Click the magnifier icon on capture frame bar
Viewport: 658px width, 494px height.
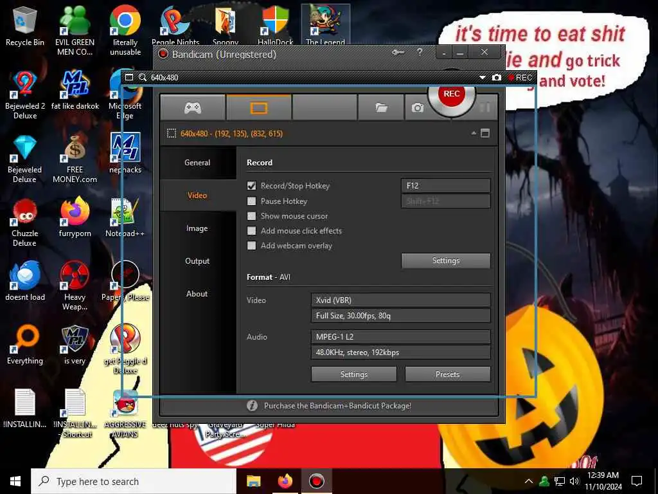click(x=143, y=77)
